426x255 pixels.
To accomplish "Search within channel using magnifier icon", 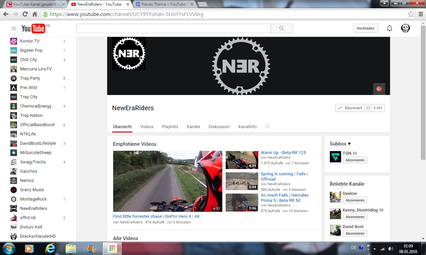I will click(268, 127).
